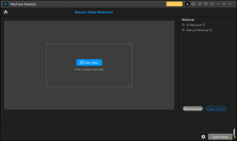This screenshot has width=237, height=141.
Task: Click the Export Now button
Action: click(x=220, y=137)
